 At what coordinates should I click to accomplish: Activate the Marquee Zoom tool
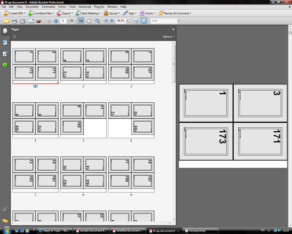(x=97, y=21)
